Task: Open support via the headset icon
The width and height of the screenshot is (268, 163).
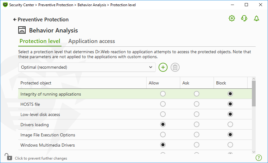Action: [x=244, y=18]
